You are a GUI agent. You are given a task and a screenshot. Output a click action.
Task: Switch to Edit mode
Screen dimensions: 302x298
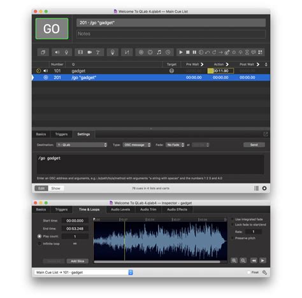pos(41,188)
